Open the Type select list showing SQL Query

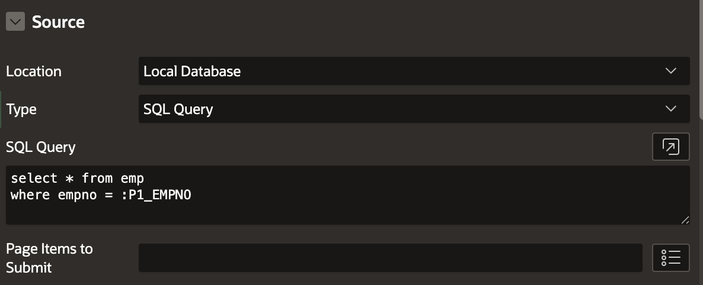414,109
